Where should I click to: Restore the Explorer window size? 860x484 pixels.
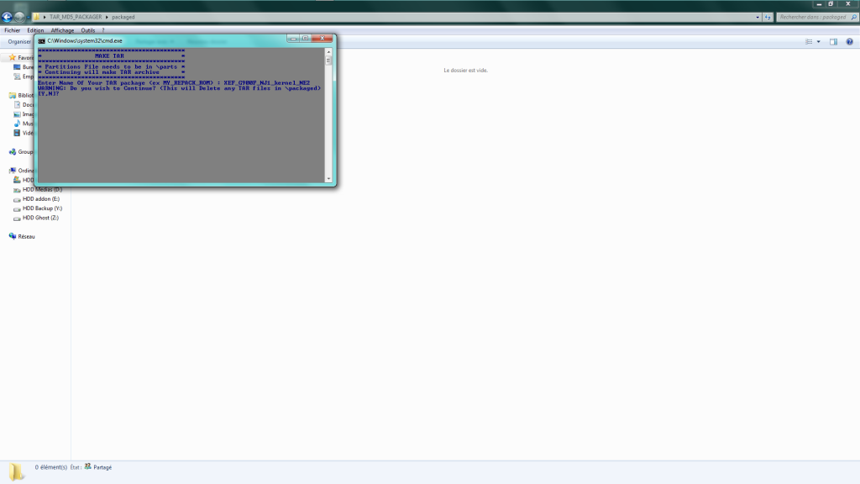click(831, 4)
